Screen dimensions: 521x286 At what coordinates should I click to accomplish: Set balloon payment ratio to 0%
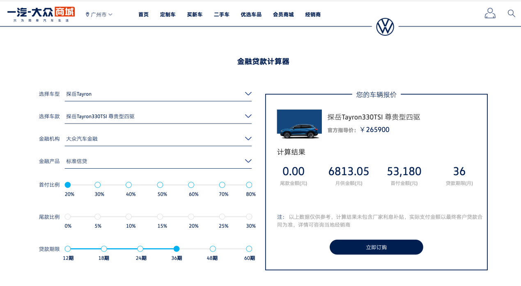[x=68, y=217]
